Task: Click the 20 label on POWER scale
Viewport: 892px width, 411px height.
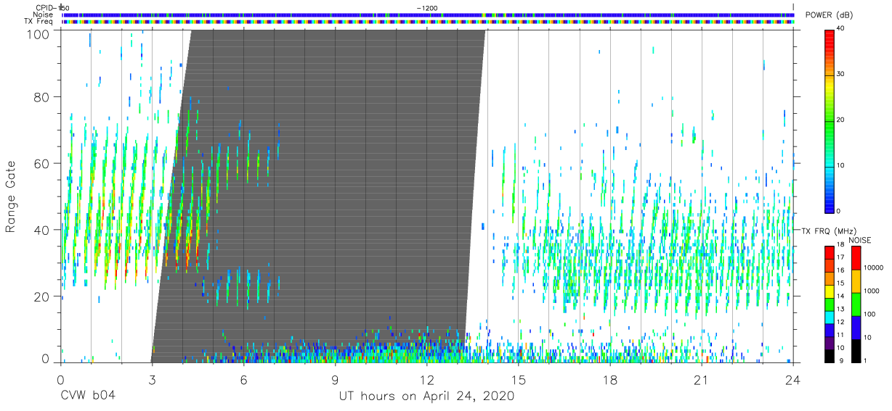Action: point(840,120)
